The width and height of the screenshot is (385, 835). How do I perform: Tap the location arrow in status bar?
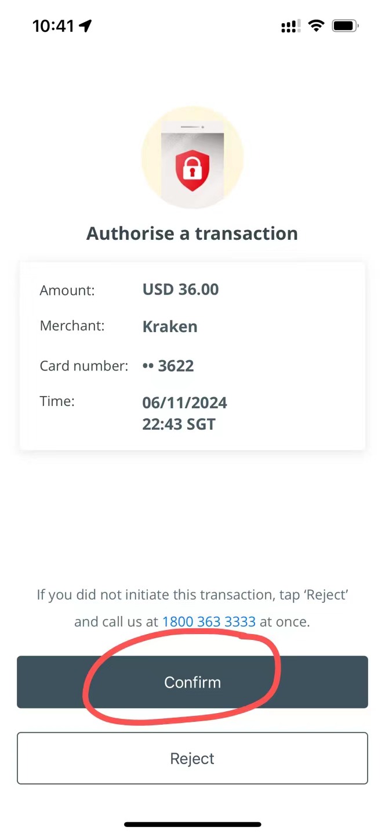[86, 26]
